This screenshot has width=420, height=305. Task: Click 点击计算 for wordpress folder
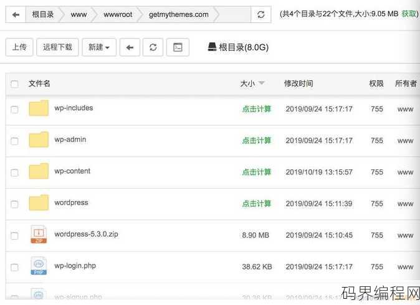coord(257,204)
